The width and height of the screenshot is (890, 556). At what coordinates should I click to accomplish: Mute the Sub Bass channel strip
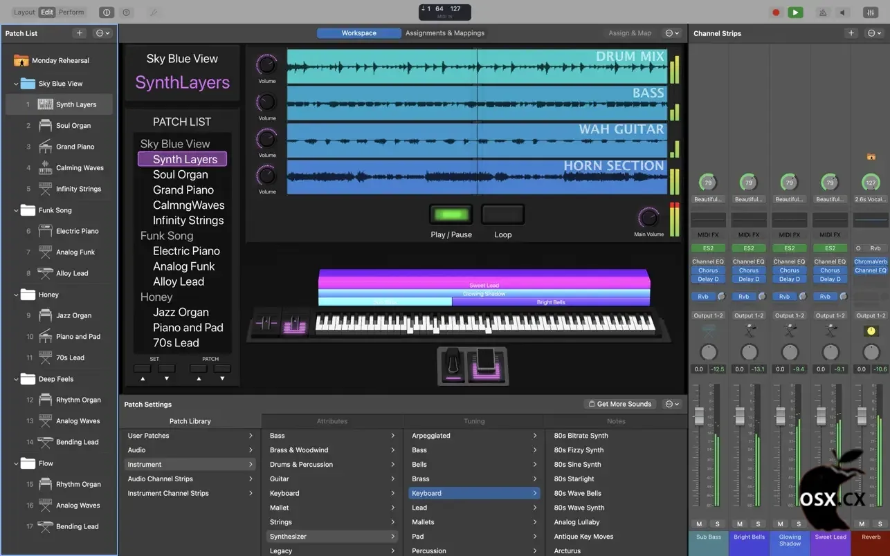pyautogui.click(x=699, y=524)
